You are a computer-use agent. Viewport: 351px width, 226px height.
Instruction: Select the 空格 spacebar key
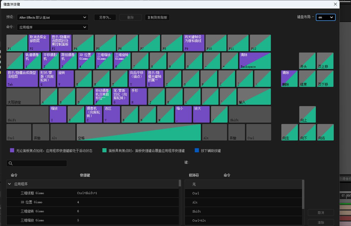pyautogui.click(x=139, y=132)
